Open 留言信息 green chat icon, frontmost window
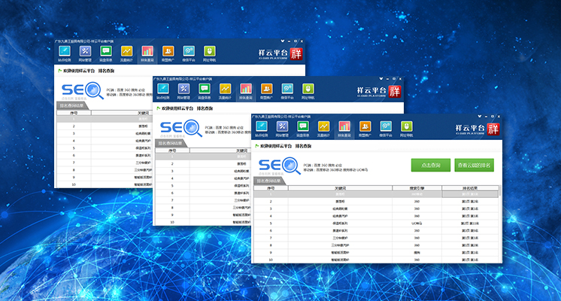Viewport: 561px width, 301px height. [x=303, y=128]
